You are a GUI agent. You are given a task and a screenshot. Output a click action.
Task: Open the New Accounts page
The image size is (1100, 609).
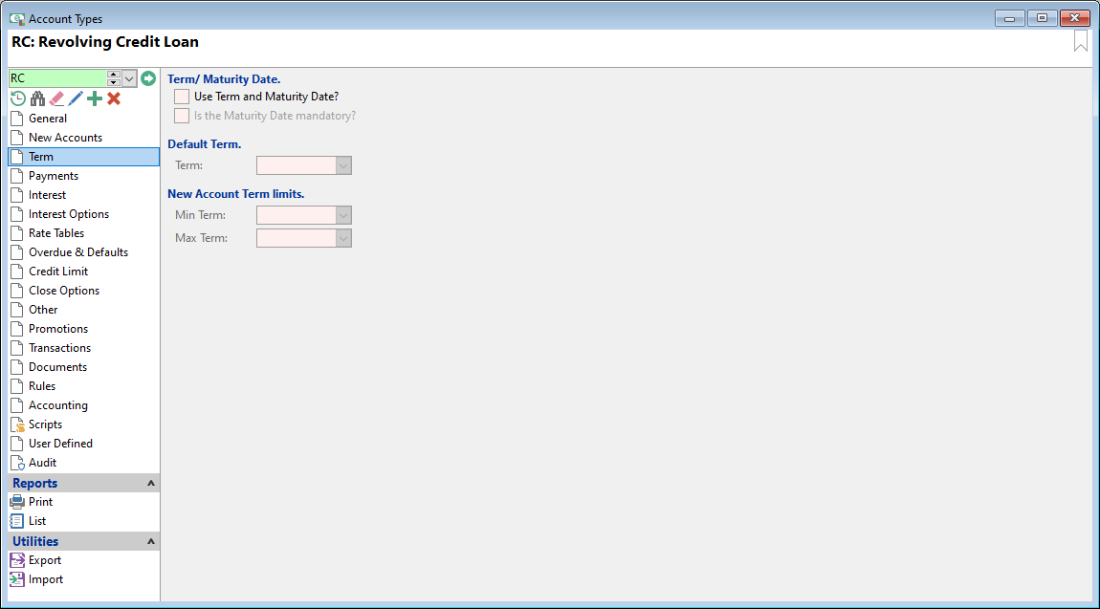pos(84,138)
